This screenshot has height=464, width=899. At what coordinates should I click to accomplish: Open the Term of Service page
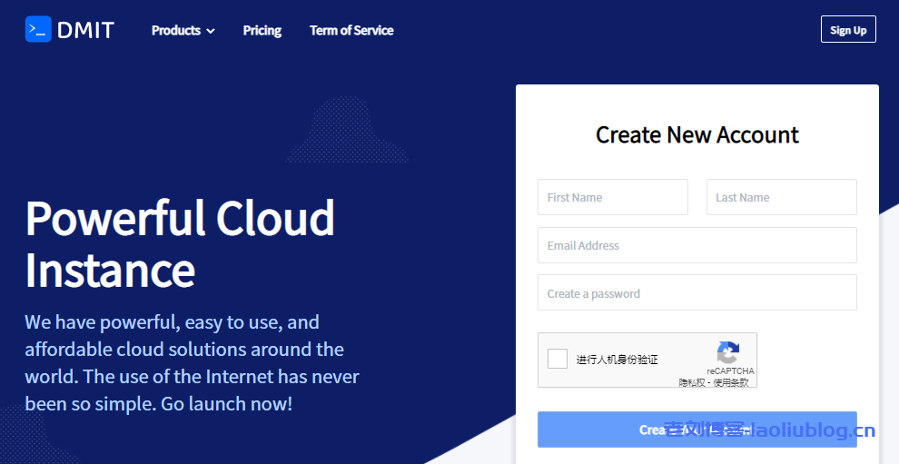[x=351, y=30]
